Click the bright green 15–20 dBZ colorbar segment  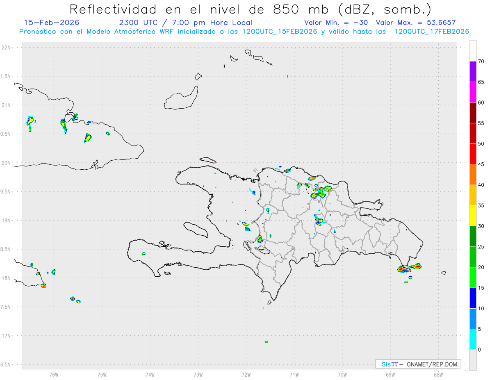point(473,278)
